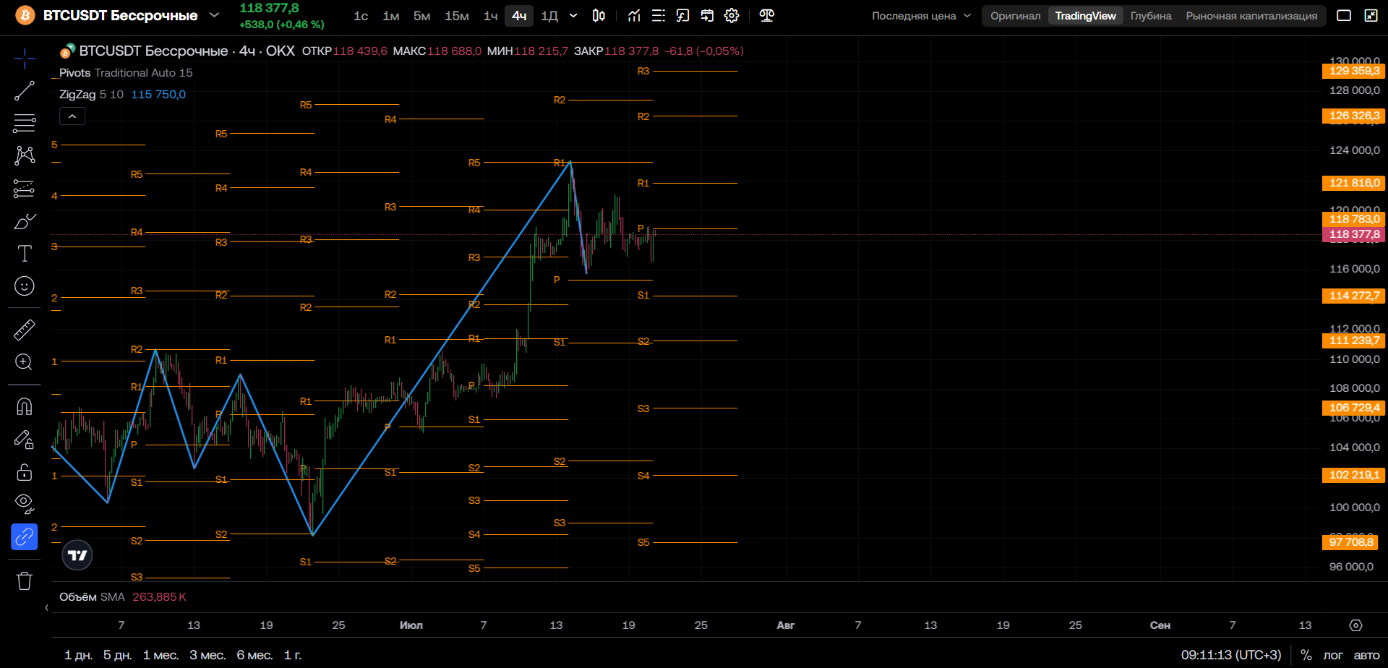This screenshot has width=1388, height=668.
Task: Switch to Оригинал chart view
Action: point(1015,15)
